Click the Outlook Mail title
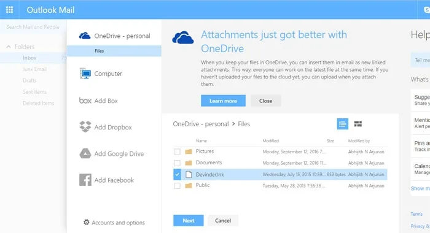This screenshot has height=233, width=430. pos(50,10)
